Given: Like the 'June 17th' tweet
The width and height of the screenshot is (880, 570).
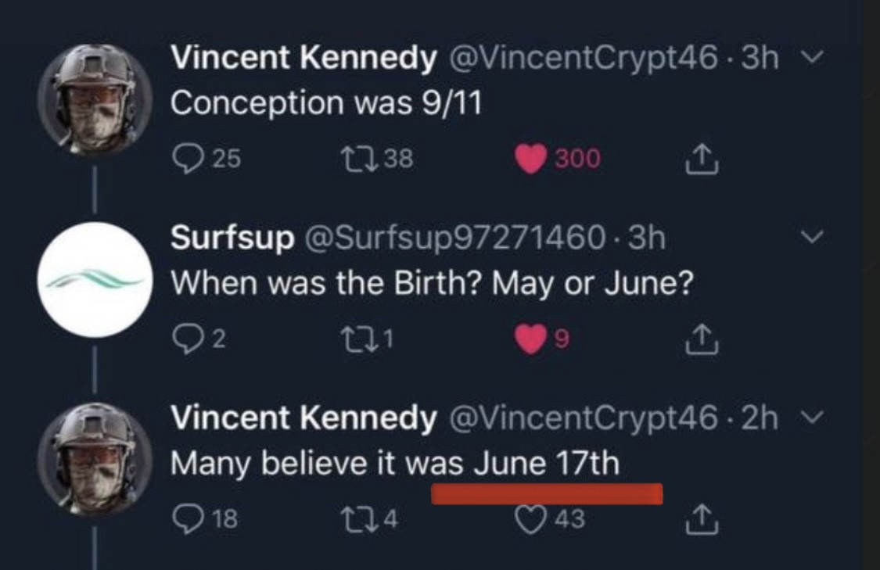Looking at the screenshot, I should click(532, 519).
